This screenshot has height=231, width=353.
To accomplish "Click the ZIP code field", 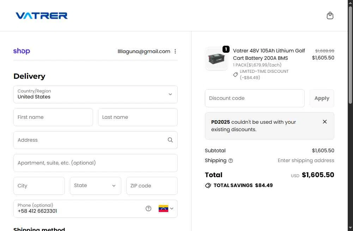I will [x=152, y=186].
